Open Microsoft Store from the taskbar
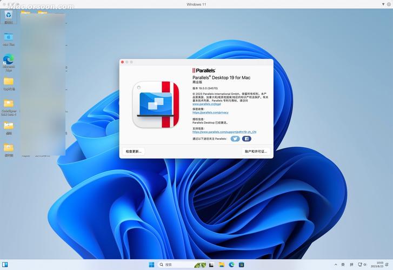Screen dimensions: 393x270 [241, 265]
